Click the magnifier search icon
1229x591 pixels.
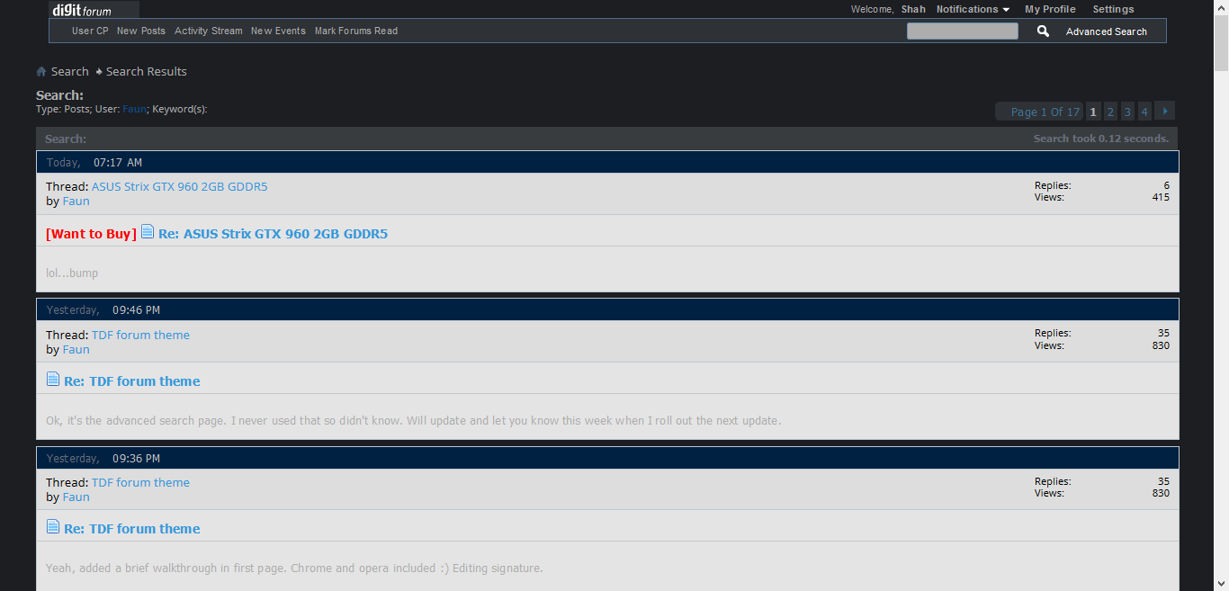pyautogui.click(x=1043, y=31)
